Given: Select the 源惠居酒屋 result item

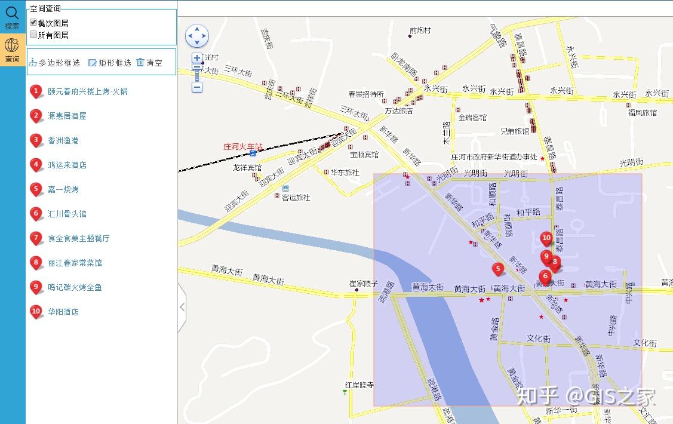Looking at the screenshot, I should (x=66, y=116).
